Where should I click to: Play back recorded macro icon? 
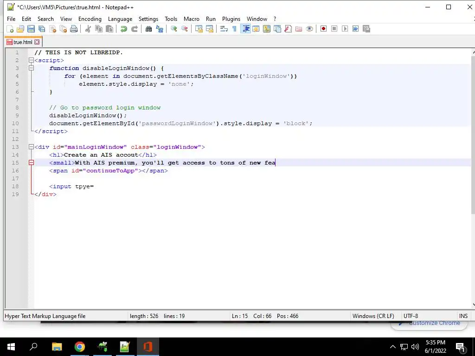click(345, 29)
